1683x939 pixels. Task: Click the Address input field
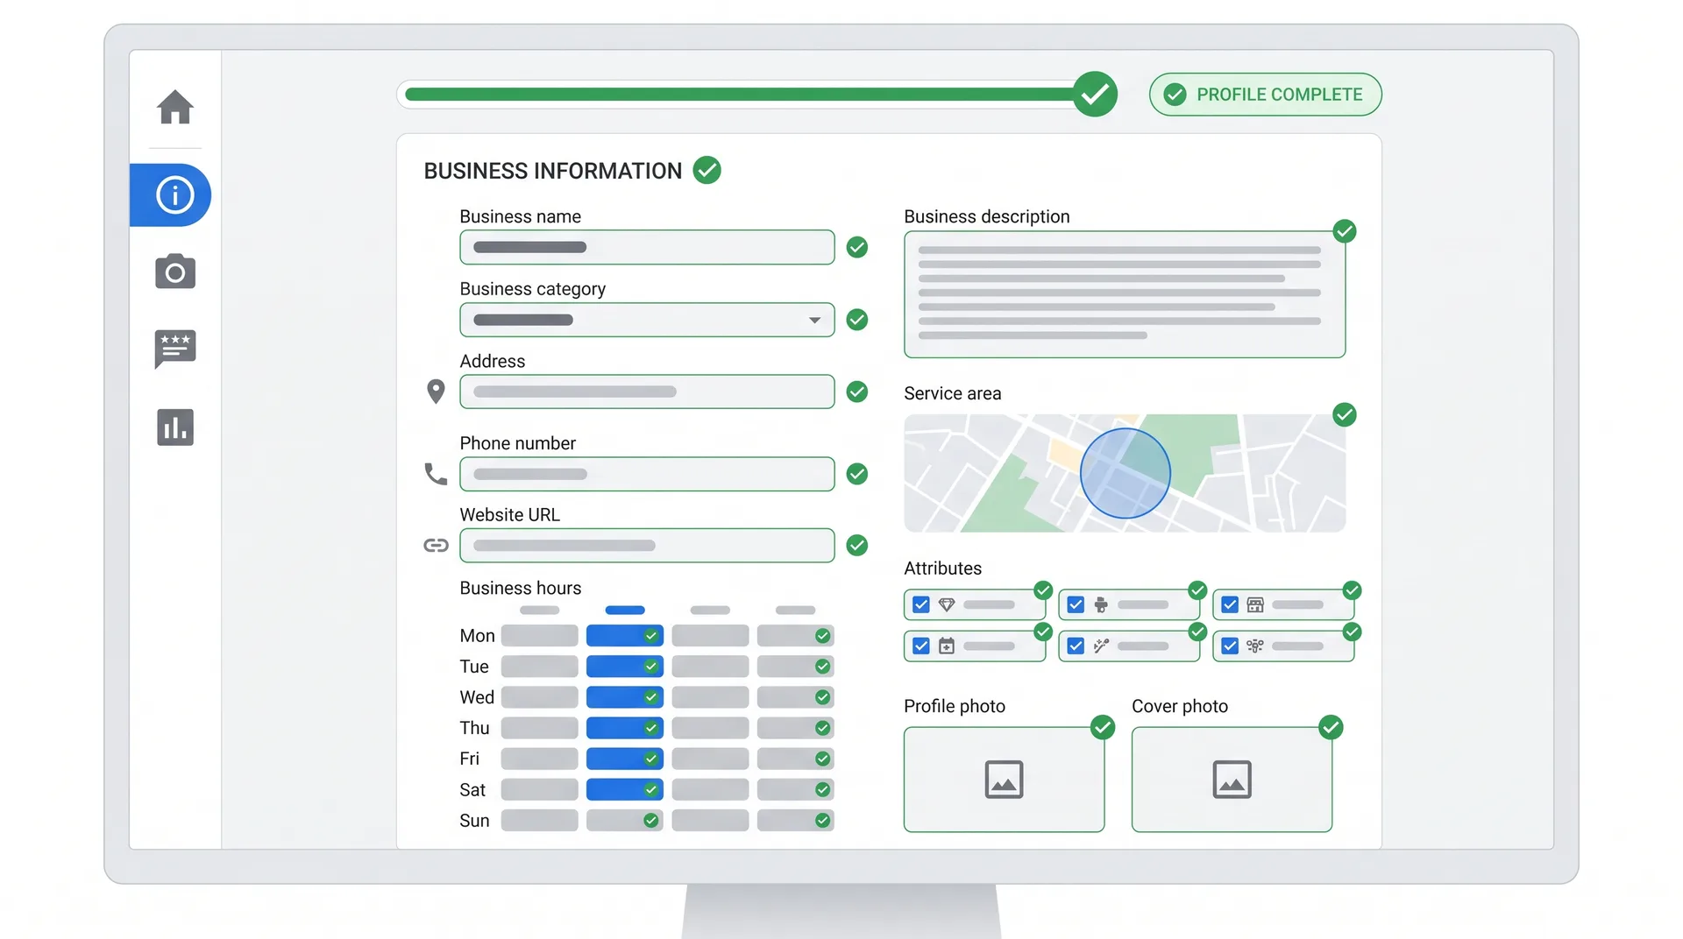coord(647,392)
